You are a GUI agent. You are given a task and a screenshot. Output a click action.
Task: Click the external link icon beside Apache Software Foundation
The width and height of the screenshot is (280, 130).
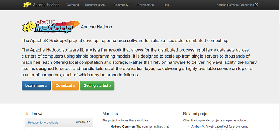point(256,5)
